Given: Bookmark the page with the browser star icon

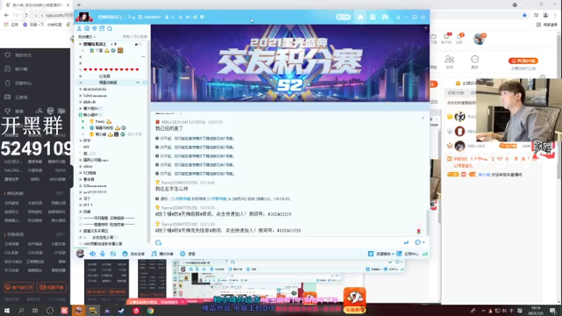Looking at the screenshot, I should [524, 15].
